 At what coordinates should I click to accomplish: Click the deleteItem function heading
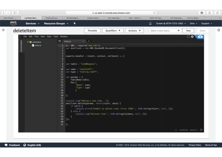(x=25, y=31)
